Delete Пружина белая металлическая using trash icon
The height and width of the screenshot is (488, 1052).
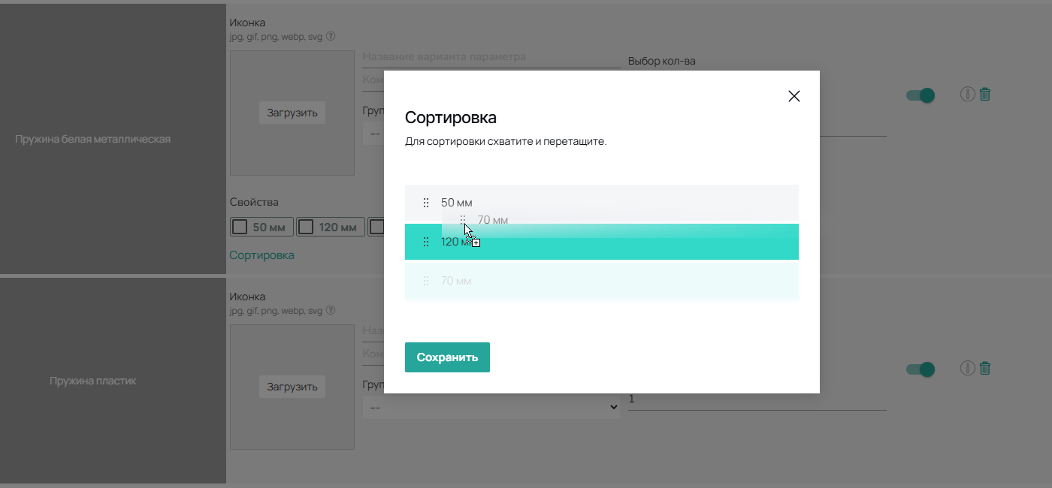point(985,95)
